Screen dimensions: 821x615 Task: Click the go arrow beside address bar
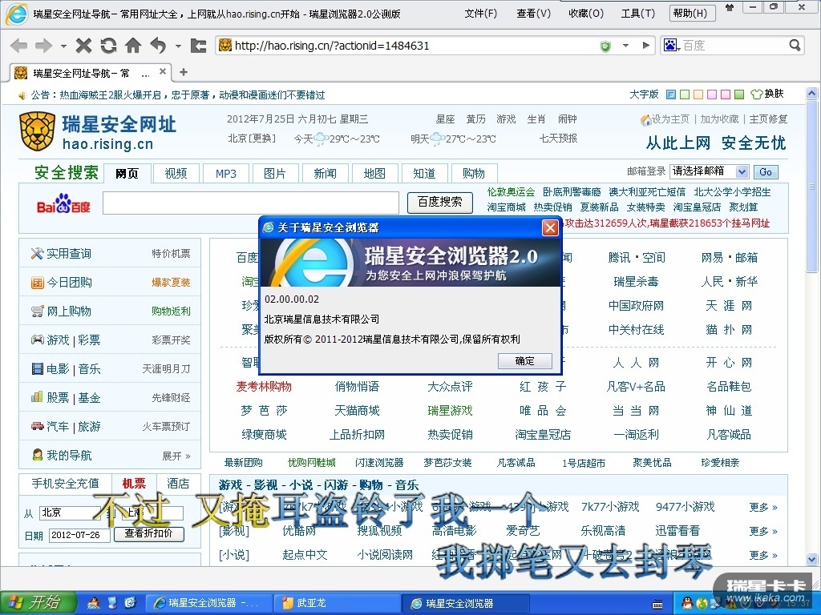(646, 46)
